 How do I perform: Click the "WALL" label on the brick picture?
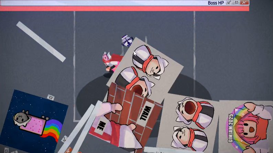[x=145, y=113]
